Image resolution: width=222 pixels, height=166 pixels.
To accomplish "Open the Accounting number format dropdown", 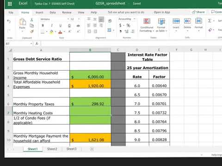I will pyautogui.click(x=134, y=19).
